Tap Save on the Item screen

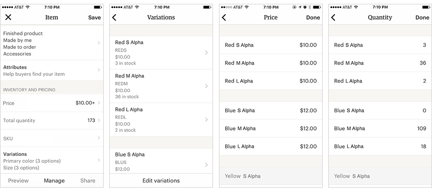pyautogui.click(x=95, y=18)
